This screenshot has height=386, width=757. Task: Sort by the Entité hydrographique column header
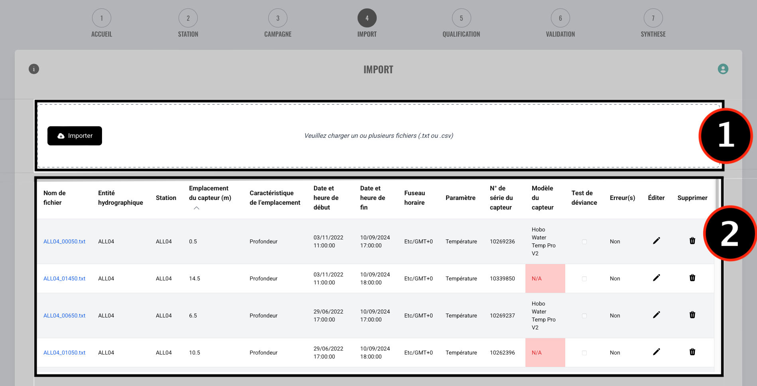click(x=120, y=198)
